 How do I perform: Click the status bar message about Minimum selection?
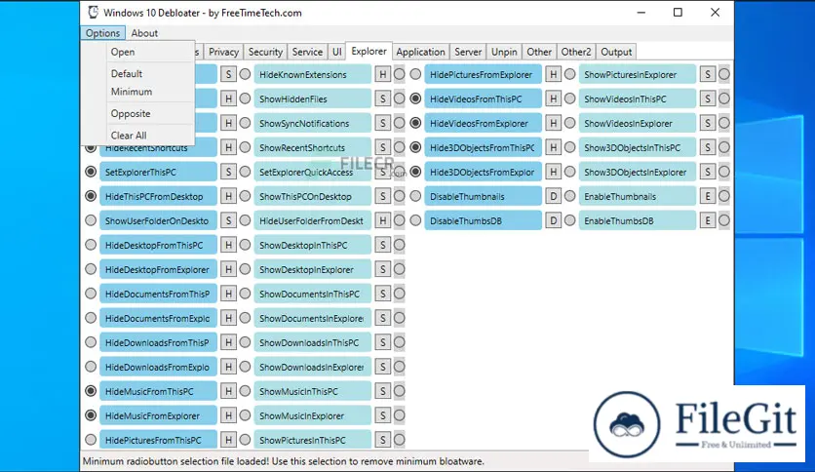[x=284, y=461]
